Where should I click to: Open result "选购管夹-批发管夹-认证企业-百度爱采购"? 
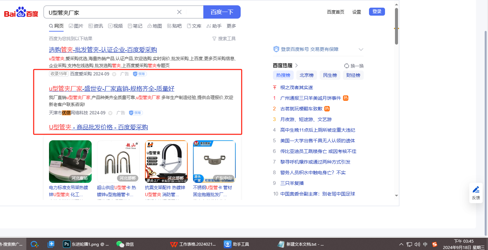pos(103,50)
